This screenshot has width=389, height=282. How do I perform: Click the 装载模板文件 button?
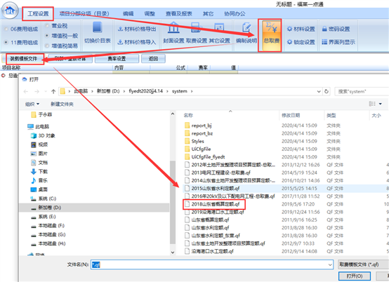point(24,59)
